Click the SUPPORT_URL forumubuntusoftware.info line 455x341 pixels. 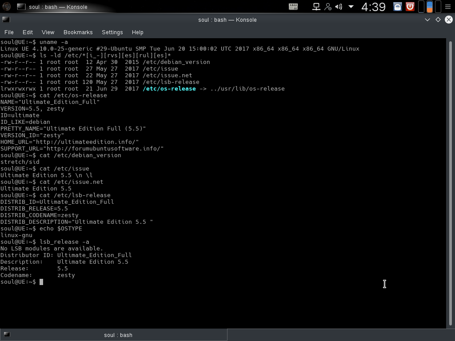tap(82, 148)
